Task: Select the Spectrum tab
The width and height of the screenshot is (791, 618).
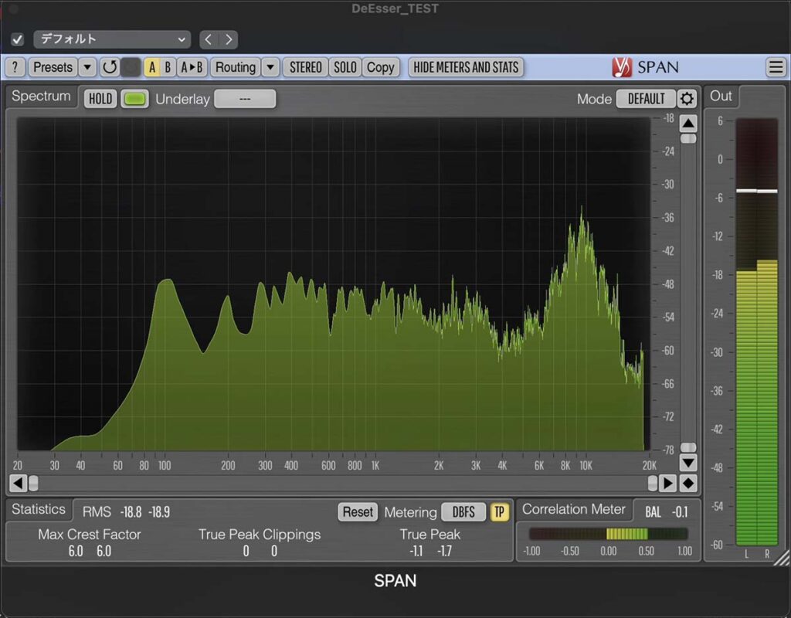Action: (x=41, y=97)
